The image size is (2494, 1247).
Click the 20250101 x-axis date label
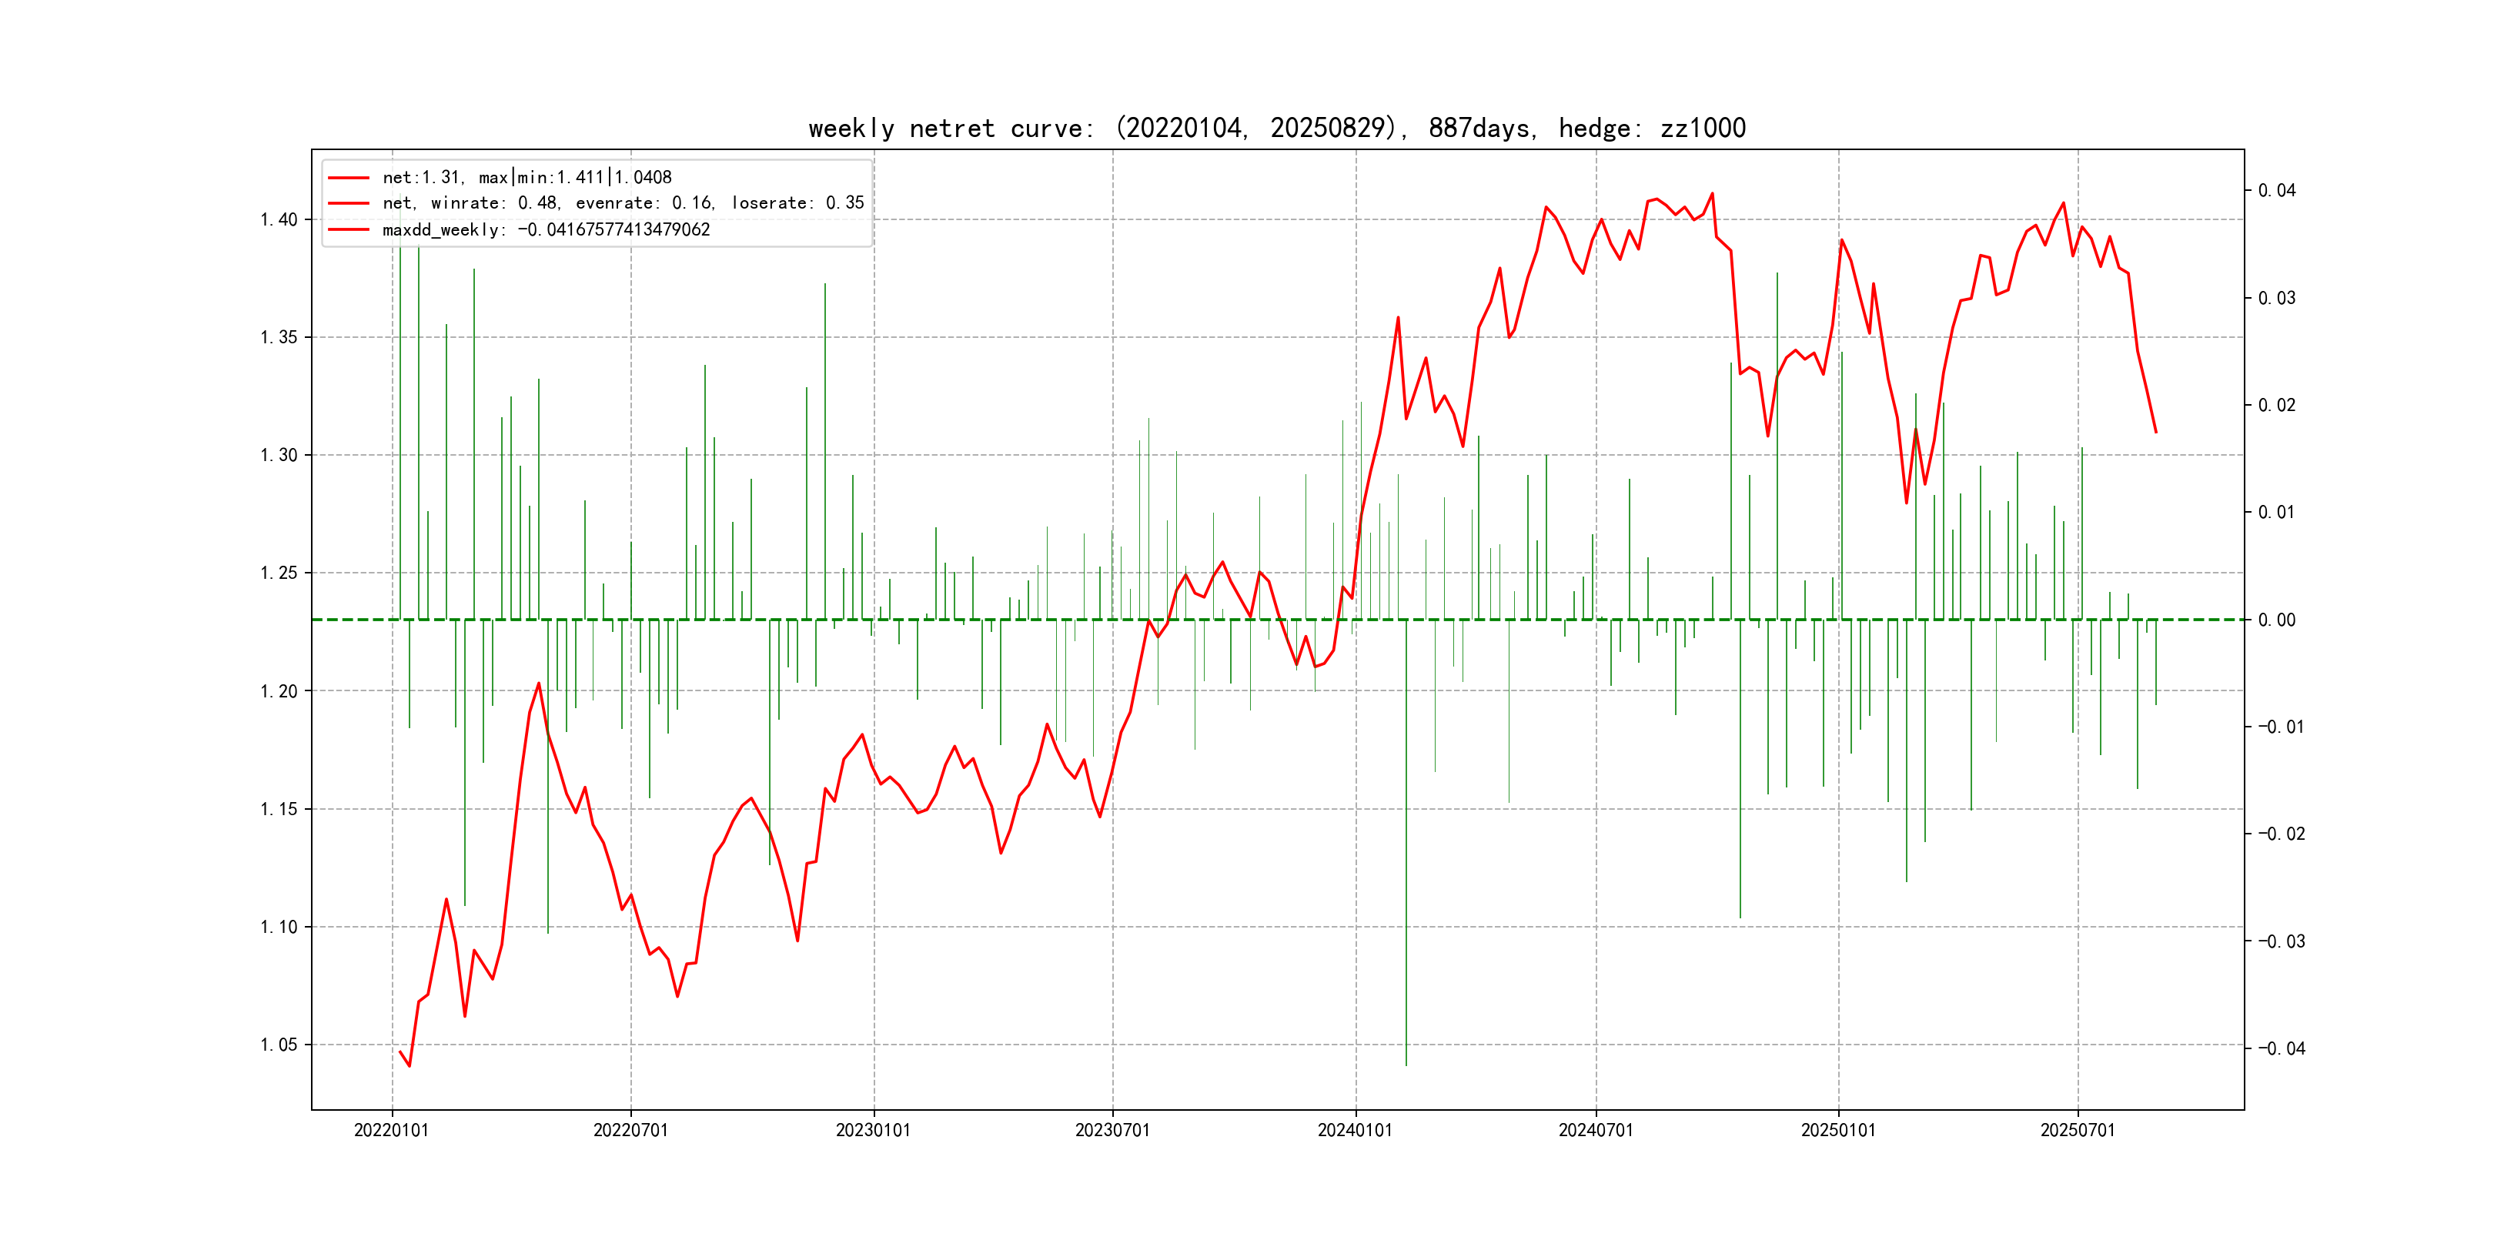(x=1837, y=1131)
